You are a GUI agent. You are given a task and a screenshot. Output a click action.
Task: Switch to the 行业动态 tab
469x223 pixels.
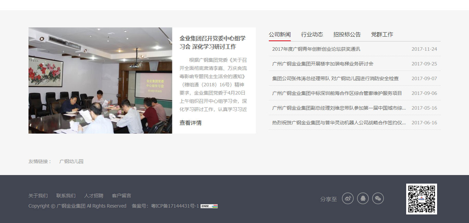312,34
